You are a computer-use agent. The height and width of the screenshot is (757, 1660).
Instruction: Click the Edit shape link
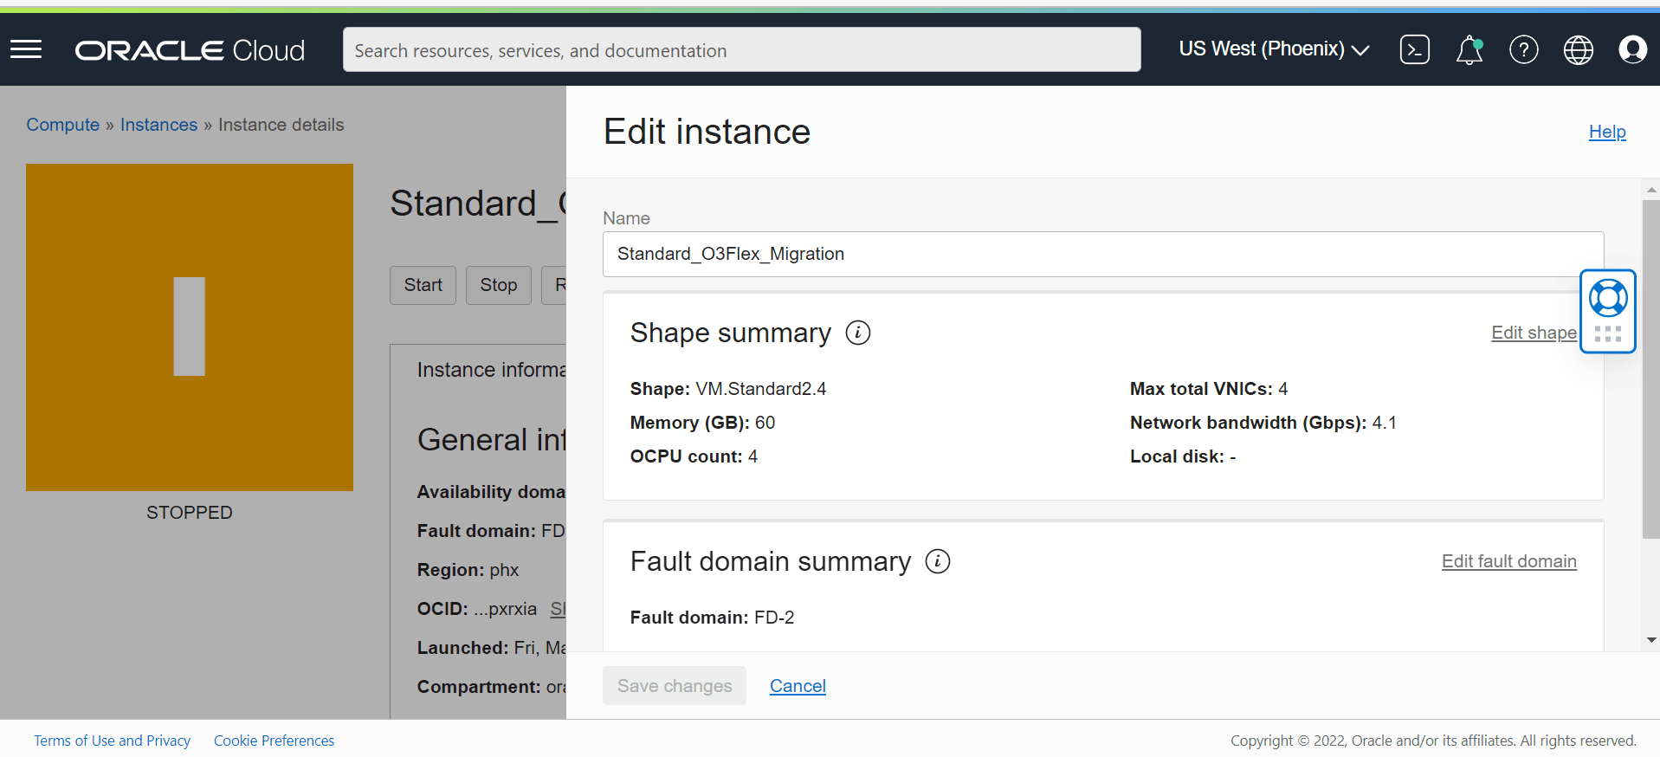pyautogui.click(x=1533, y=333)
